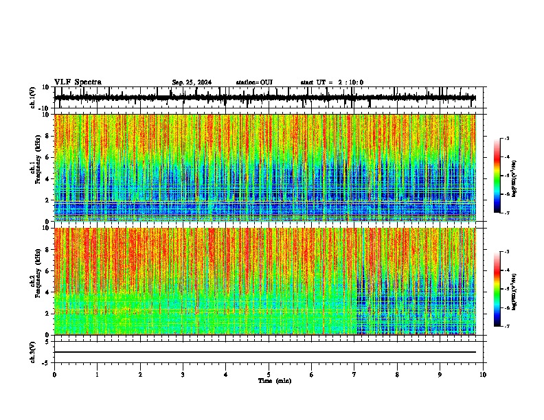Click time axis tick label "5"
The width and height of the screenshot is (544, 420).
[269, 375]
